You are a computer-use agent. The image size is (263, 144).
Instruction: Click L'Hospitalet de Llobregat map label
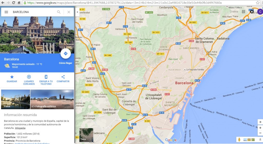[x=154, y=97]
